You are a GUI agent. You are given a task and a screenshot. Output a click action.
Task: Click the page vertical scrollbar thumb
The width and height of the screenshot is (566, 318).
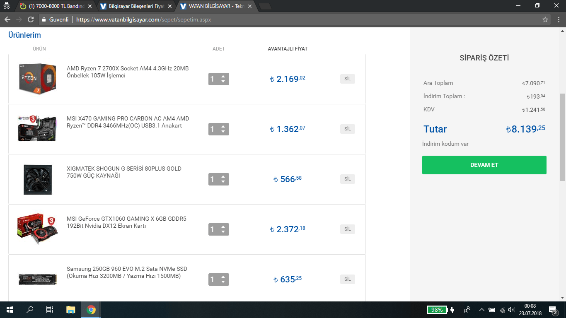(562, 137)
